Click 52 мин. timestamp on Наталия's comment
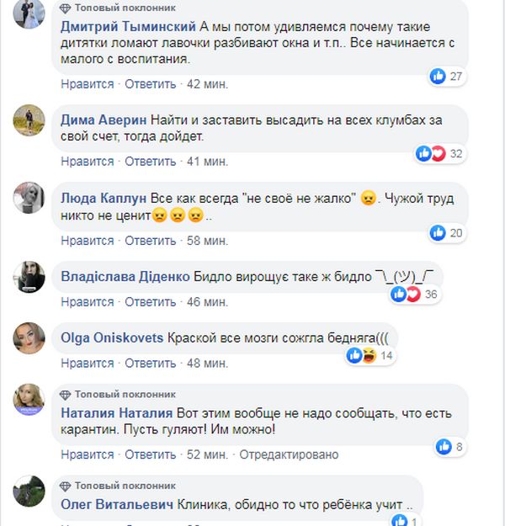 point(206,454)
